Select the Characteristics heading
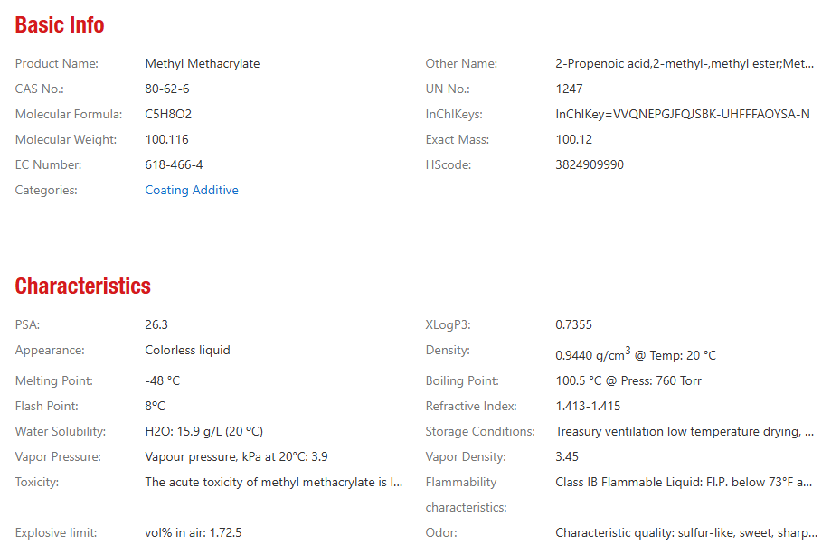Image resolution: width=831 pixels, height=554 pixels. 82,286
